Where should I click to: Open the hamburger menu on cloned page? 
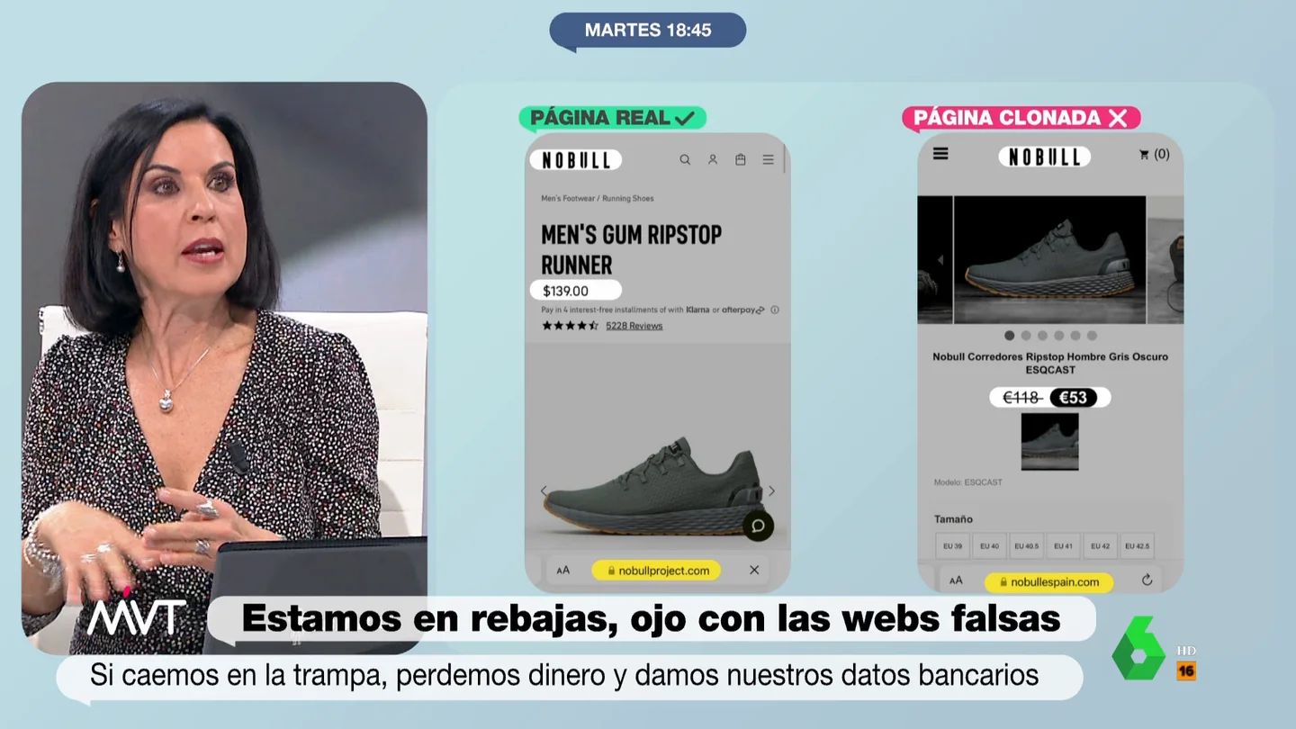click(940, 154)
